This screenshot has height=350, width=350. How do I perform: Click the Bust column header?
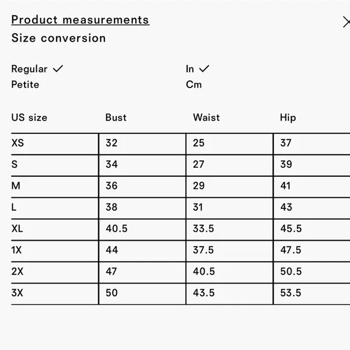[x=116, y=118]
